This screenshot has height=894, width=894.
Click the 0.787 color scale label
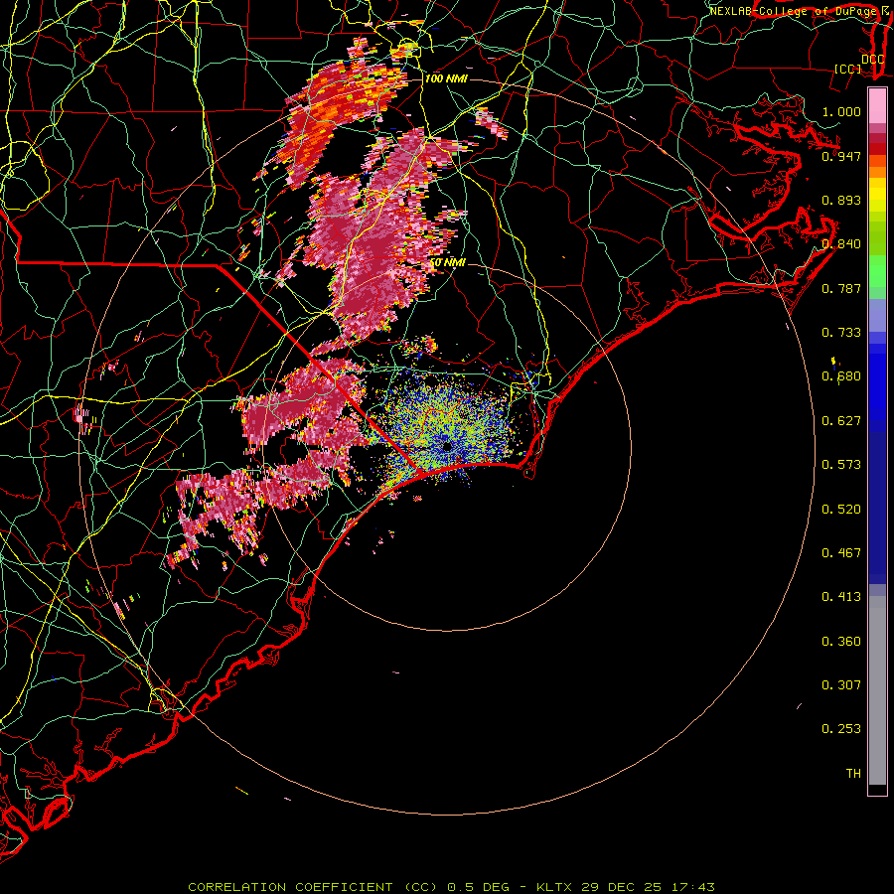pos(841,288)
